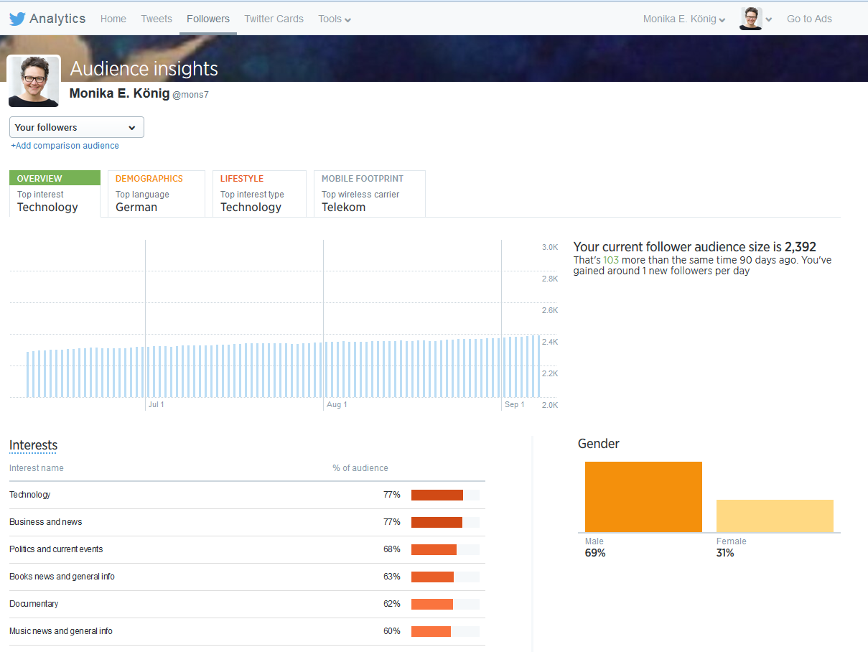Viewport: 868px width, 652px height.
Task: Click +Add comparison audience link
Action: point(65,146)
